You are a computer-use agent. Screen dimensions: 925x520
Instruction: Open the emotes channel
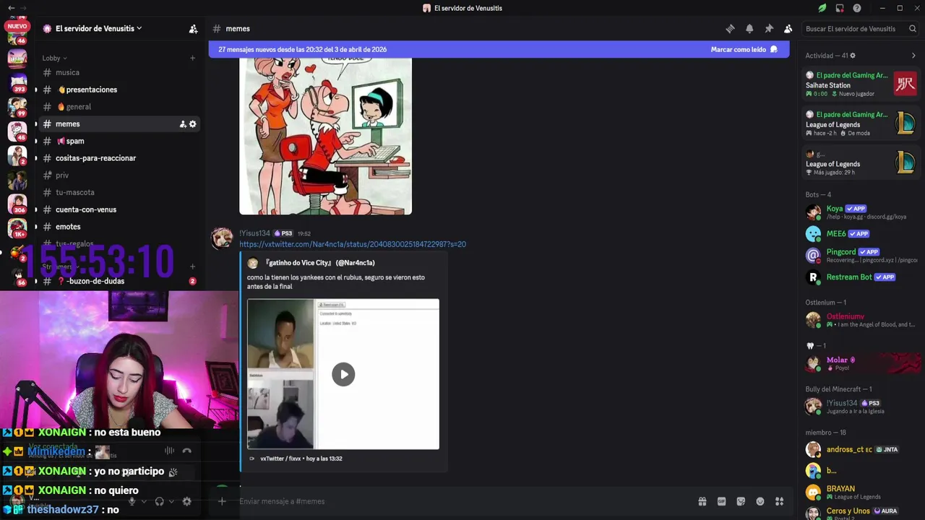tap(119, 227)
